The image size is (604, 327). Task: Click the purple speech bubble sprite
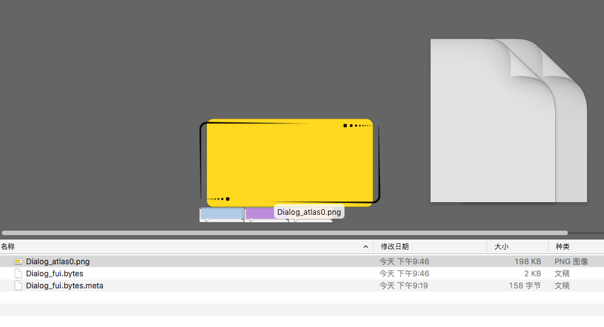coord(259,214)
